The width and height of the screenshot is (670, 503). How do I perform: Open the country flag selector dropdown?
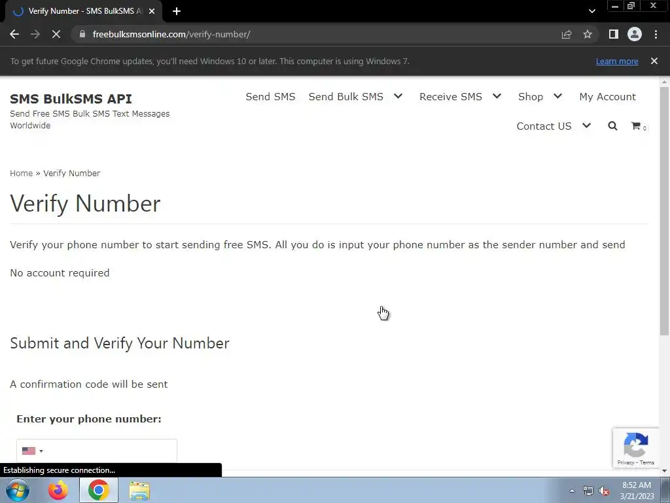tap(33, 451)
